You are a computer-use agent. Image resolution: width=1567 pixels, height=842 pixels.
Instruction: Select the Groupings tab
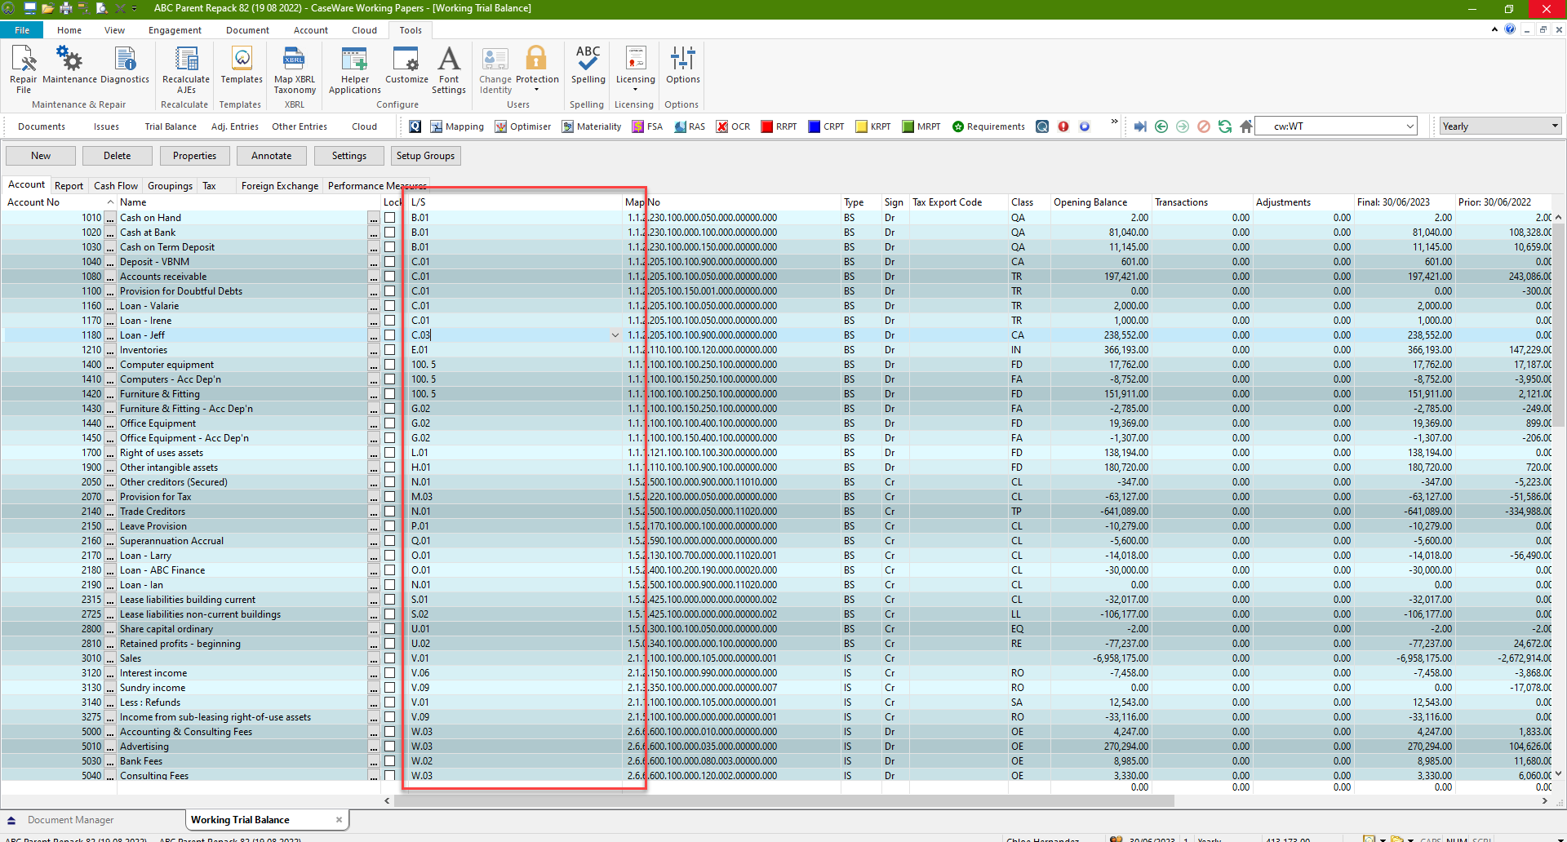[170, 186]
